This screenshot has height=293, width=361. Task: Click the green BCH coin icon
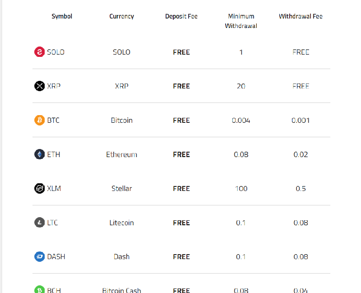pyautogui.click(x=39, y=289)
